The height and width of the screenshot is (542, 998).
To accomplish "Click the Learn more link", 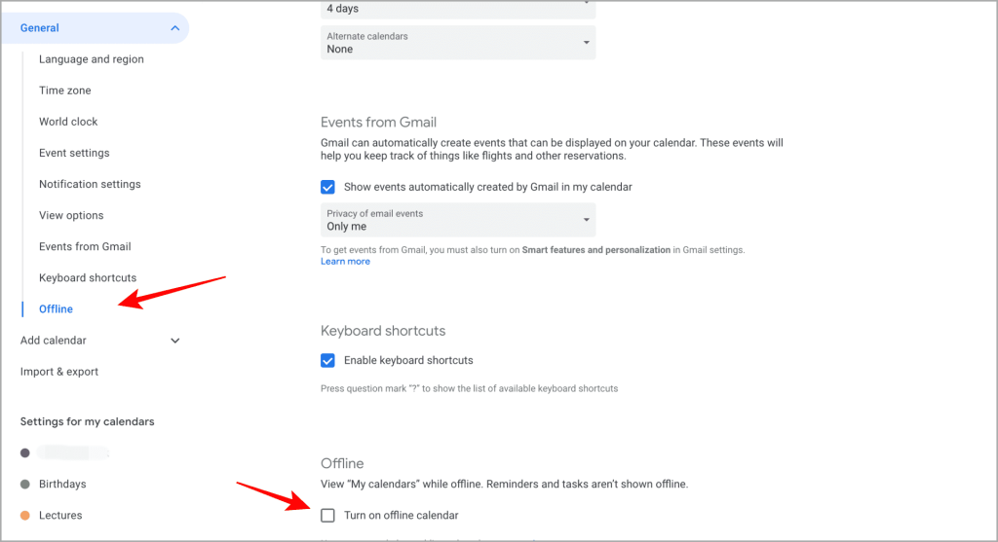I will [345, 261].
